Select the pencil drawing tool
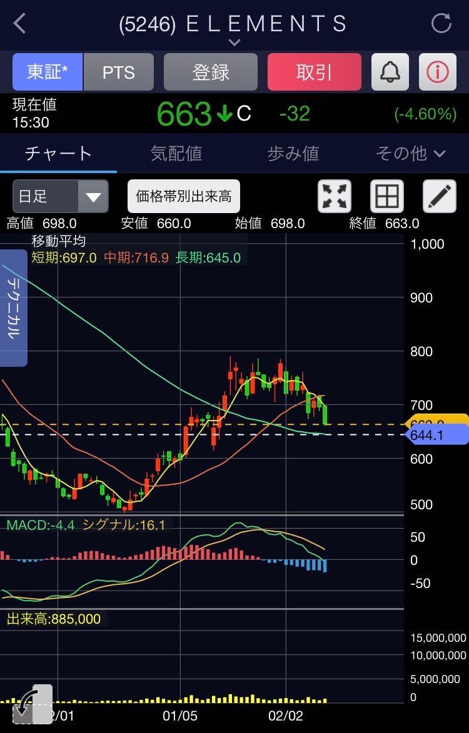This screenshot has width=469, height=733. tap(440, 197)
